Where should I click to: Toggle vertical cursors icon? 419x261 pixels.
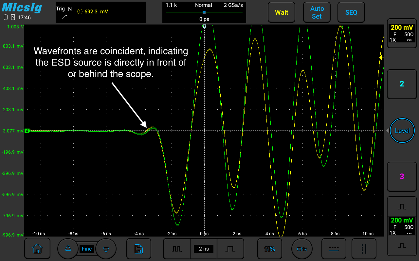point(364,249)
